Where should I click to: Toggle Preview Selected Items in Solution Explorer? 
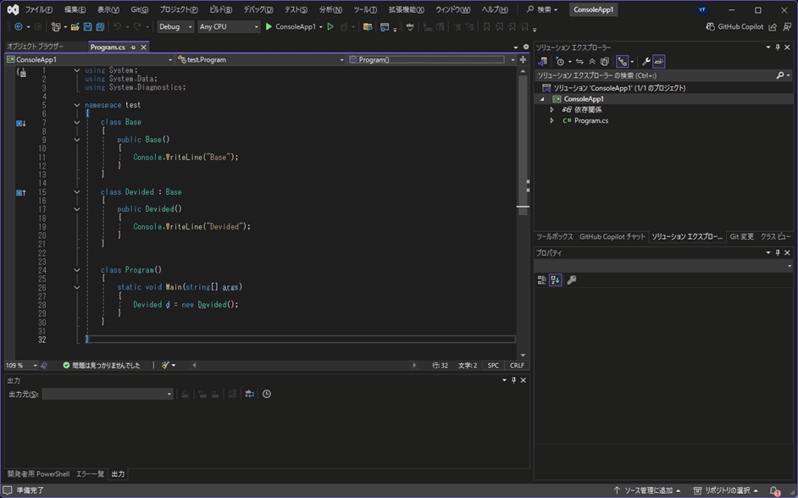pyautogui.click(x=659, y=62)
